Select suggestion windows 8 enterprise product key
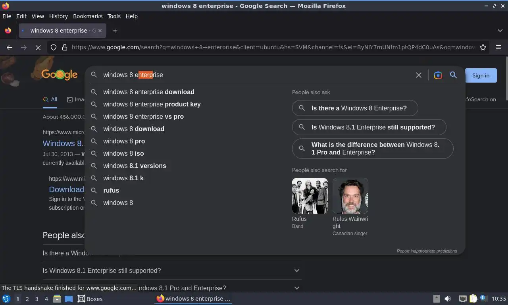Image resolution: width=508 pixels, height=305 pixels. pos(187,104)
